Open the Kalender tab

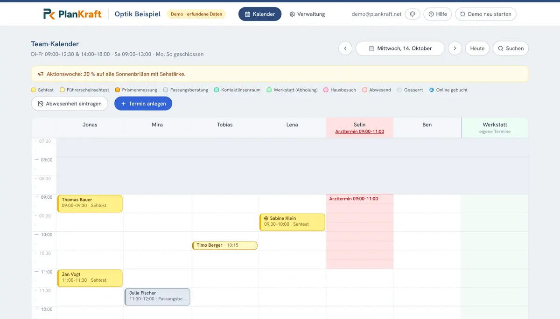260,14
